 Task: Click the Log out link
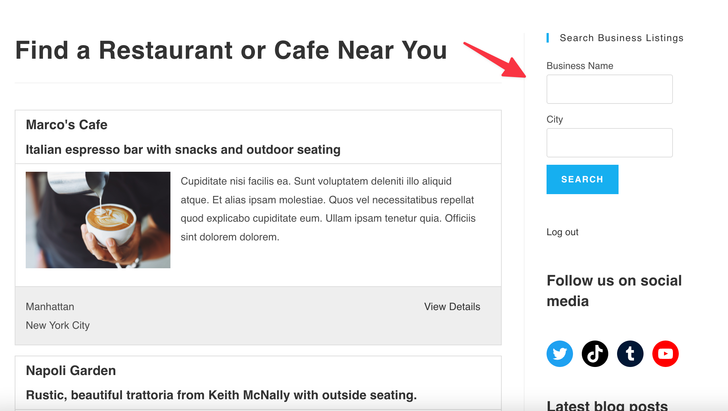click(x=562, y=232)
